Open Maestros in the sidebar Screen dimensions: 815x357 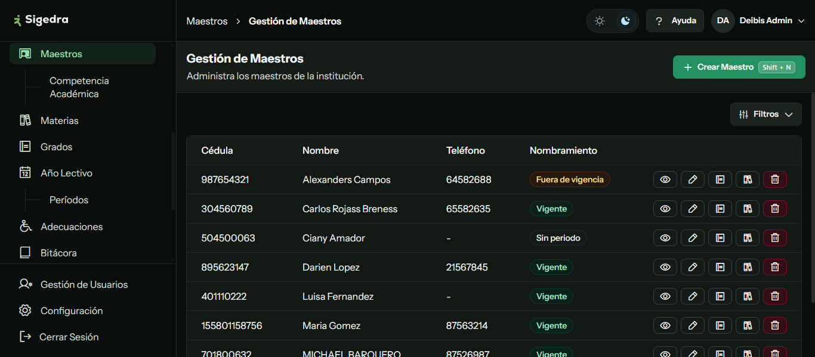click(x=82, y=54)
